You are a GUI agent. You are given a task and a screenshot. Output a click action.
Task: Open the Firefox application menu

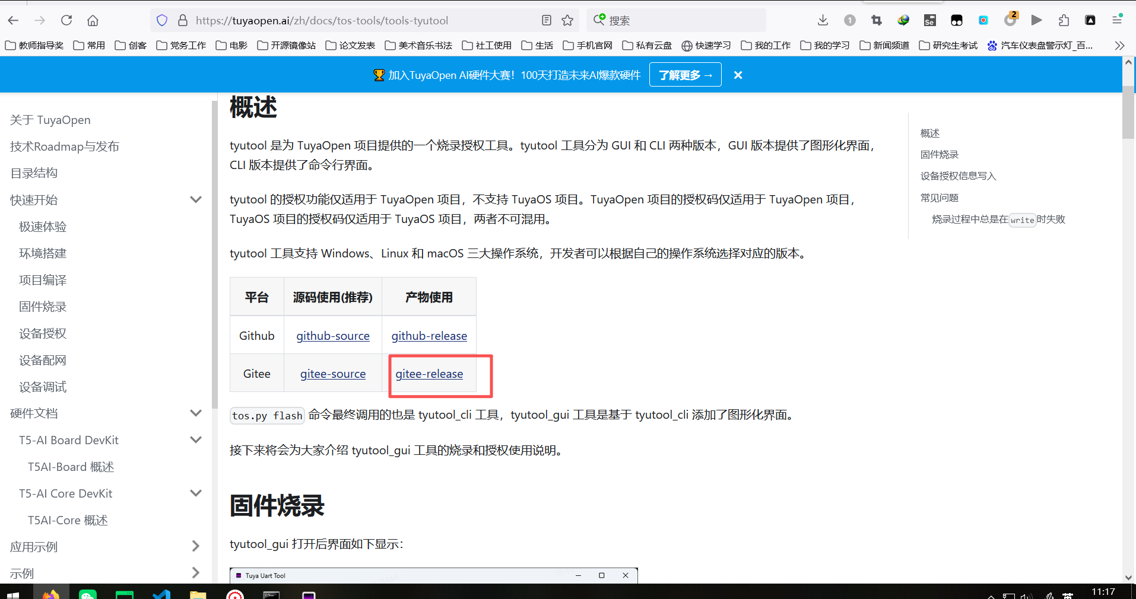1117,20
